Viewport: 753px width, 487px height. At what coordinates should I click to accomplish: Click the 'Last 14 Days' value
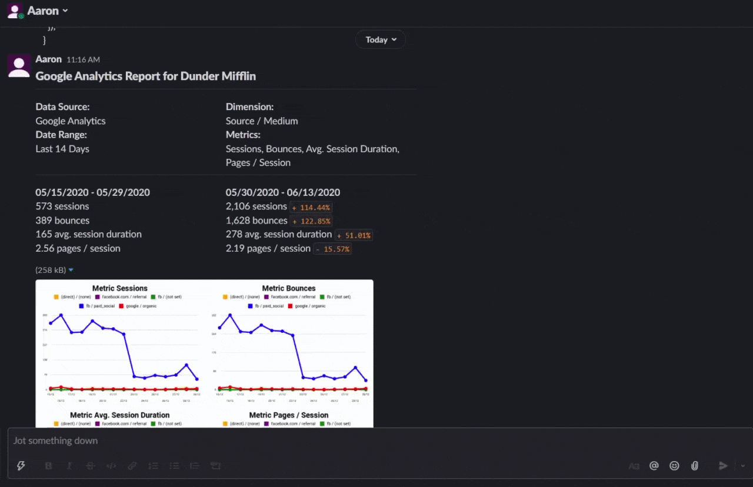(62, 149)
